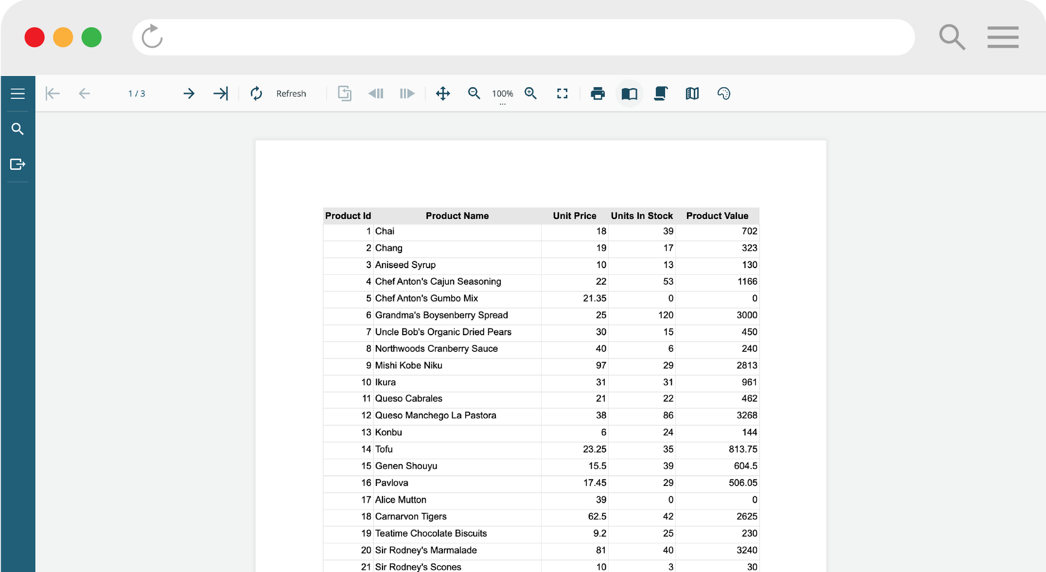Click Uncle Bob's Organic Dried Pears cell
This screenshot has height=572, width=1046.
(x=457, y=332)
